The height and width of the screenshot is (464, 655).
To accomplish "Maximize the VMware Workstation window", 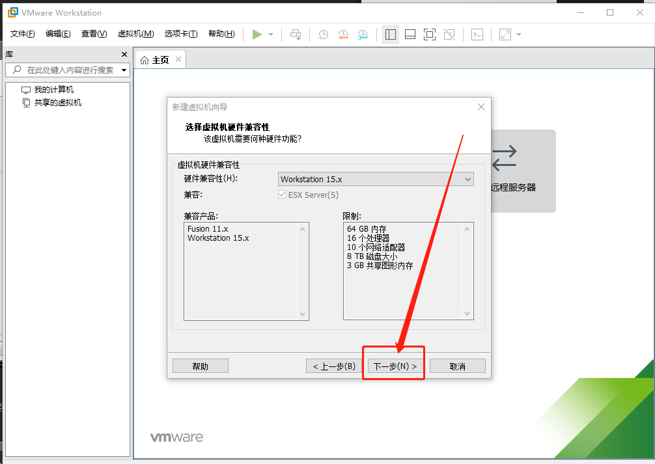I will (610, 12).
